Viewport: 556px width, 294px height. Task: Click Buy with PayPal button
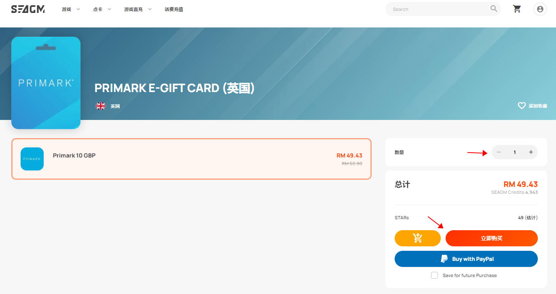coord(466,259)
